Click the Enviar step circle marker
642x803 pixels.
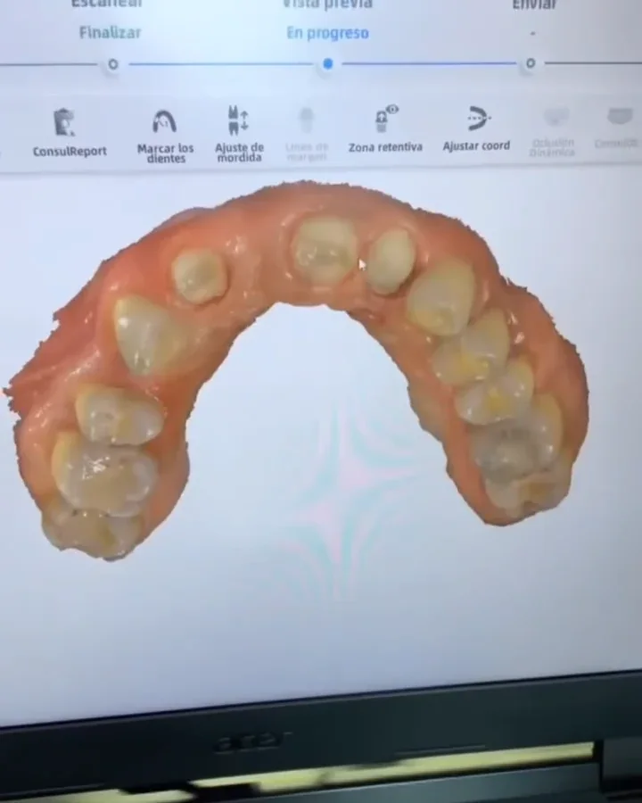[531, 63]
